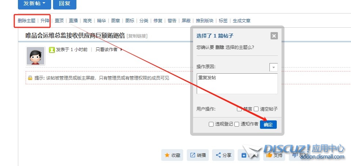The width and height of the screenshot is (351, 166).
Task: Focus the reason textarea containing 重复发帖
Action: click(237, 84)
